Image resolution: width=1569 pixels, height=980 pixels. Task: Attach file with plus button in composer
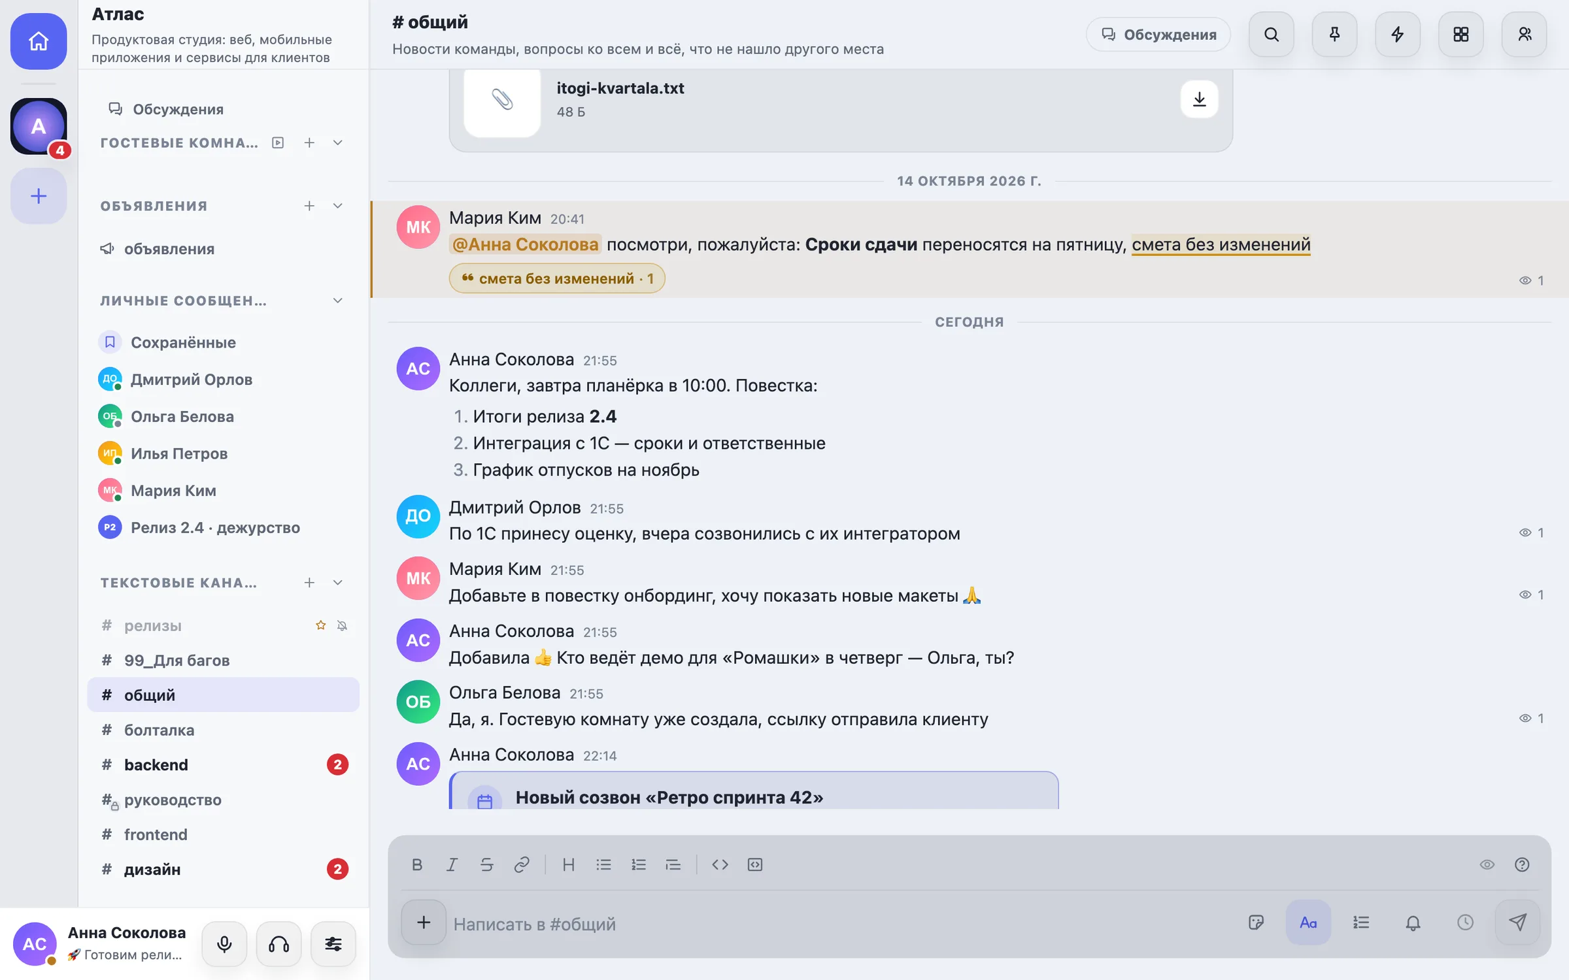pyautogui.click(x=424, y=923)
